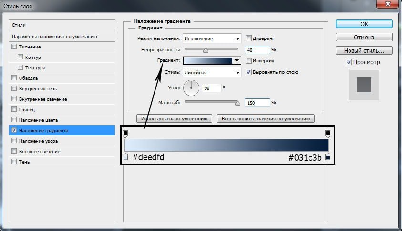402x231 pixels.
Task: Select the left color stop #deedfd
Action: point(125,157)
